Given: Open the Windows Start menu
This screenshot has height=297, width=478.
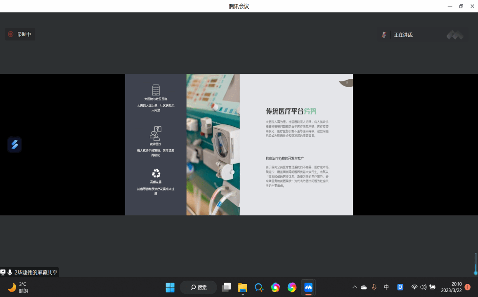Looking at the screenshot, I should [170, 287].
